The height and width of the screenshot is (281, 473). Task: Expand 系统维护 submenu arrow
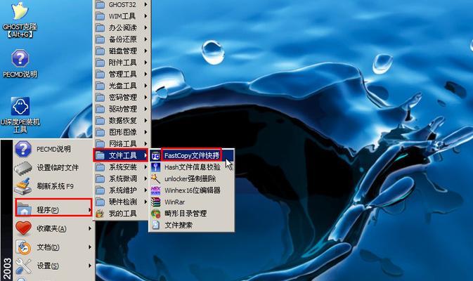[145, 190]
